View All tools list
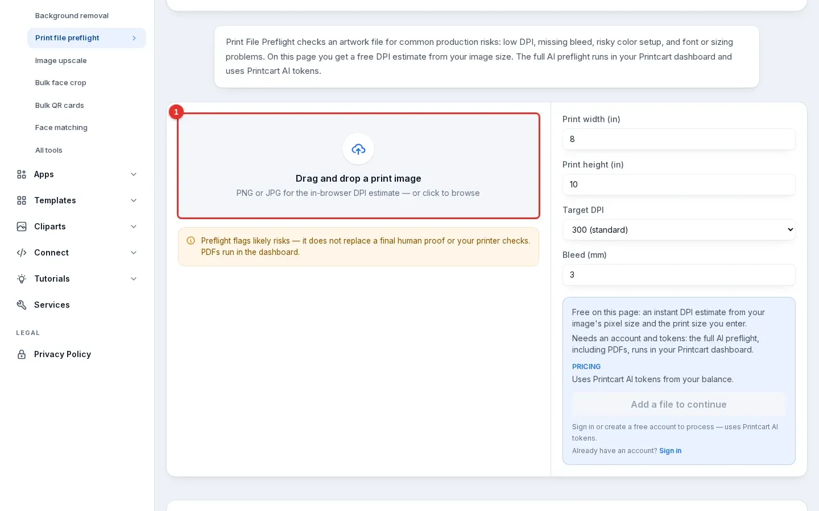 click(x=49, y=150)
